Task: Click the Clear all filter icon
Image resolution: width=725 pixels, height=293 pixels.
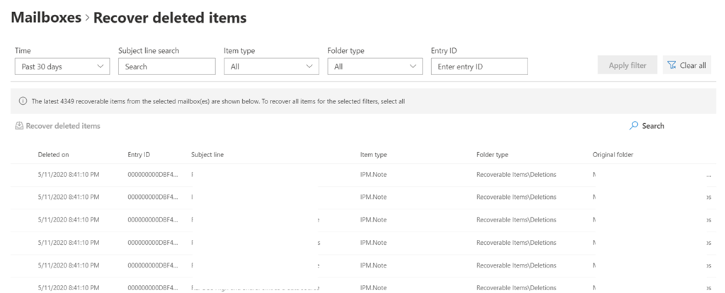Action: point(671,65)
